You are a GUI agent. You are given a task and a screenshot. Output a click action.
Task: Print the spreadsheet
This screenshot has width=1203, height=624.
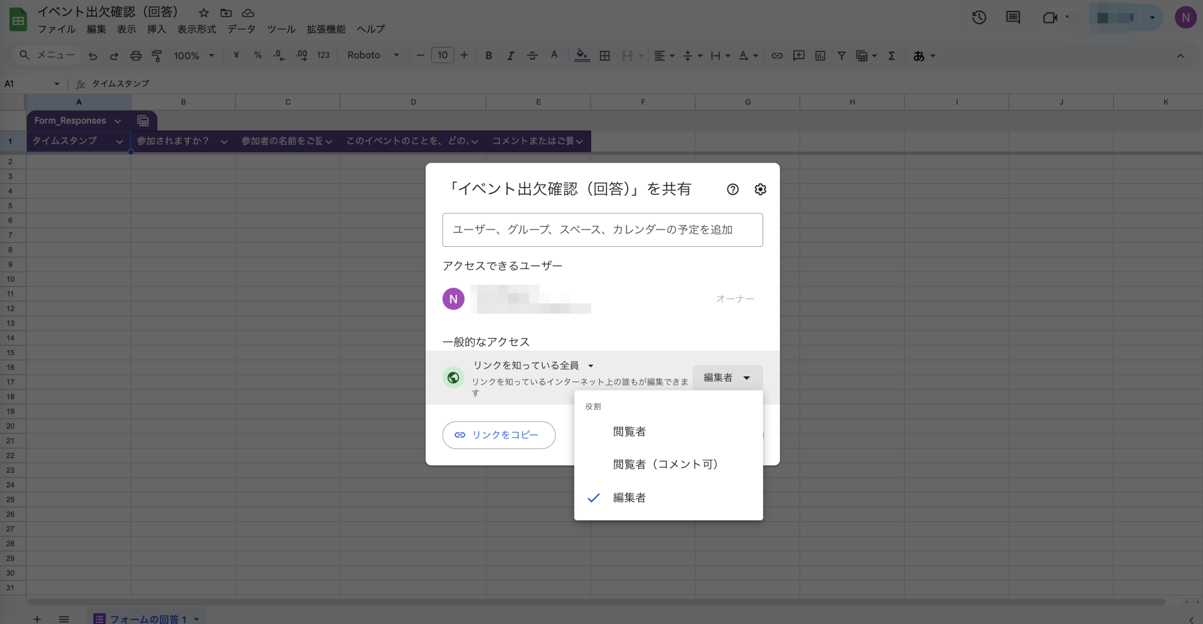point(136,55)
